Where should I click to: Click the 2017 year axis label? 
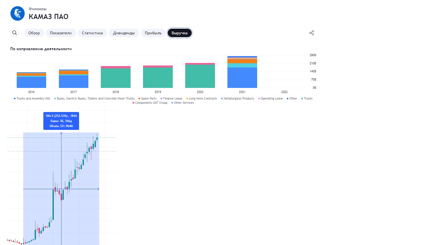pyautogui.click(x=74, y=92)
